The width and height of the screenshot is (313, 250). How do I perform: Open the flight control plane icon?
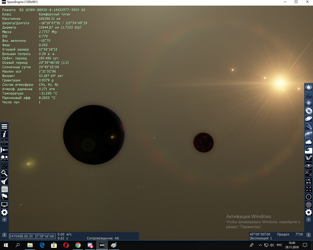4,181
